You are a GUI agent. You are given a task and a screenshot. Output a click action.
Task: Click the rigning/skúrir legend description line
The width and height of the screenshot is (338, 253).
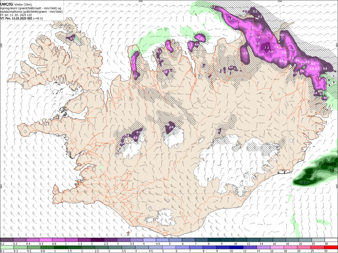click(x=30, y=8)
